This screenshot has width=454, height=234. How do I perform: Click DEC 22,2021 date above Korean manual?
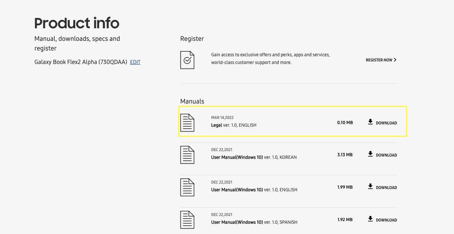pos(222,150)
